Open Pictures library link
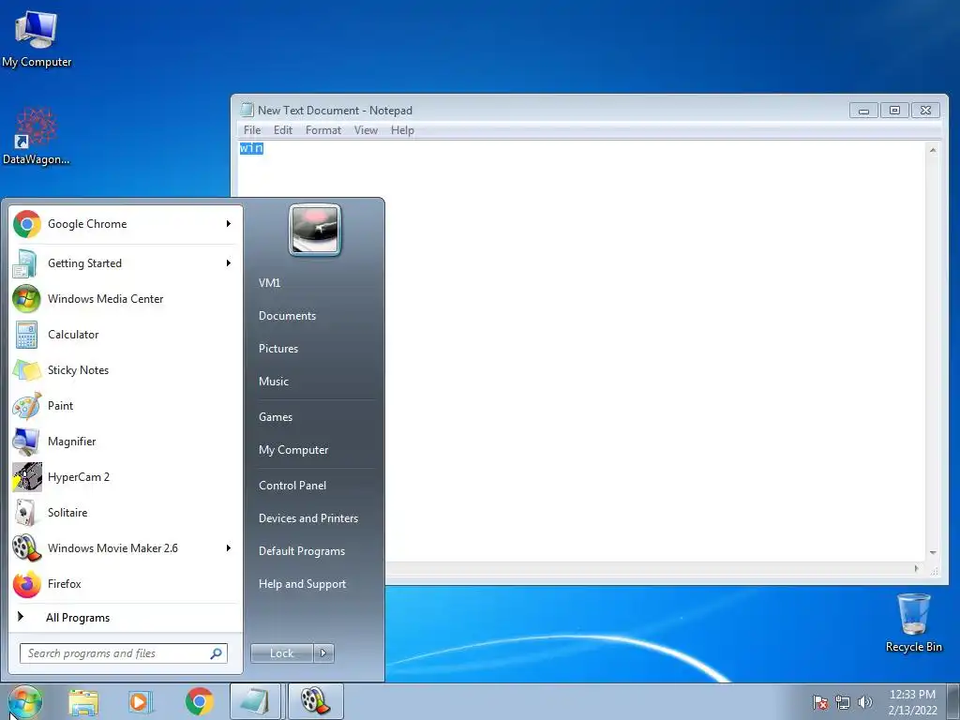 277,349
